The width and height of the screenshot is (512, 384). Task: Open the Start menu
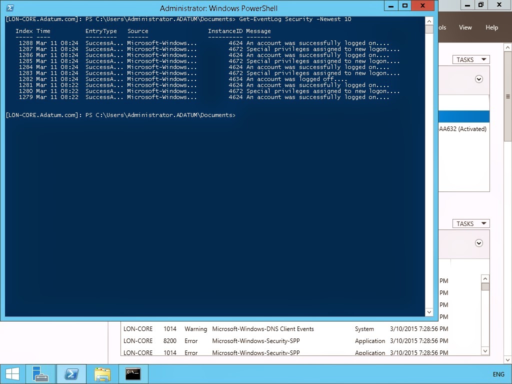12,373
